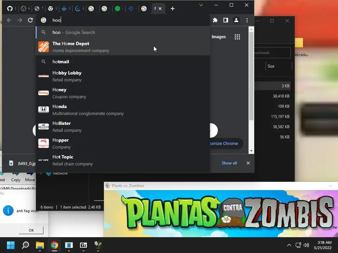Go back in Chrome
Image resolution: width=338 pixels, height=253 pixels.
[9, 20]
